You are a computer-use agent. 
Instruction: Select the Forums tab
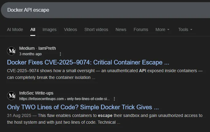tap(141, 29)
